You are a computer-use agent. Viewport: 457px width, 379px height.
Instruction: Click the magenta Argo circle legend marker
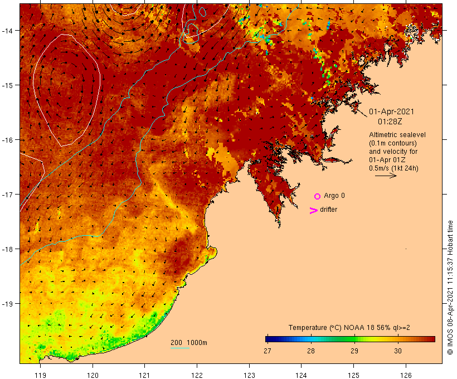point(318,196)
